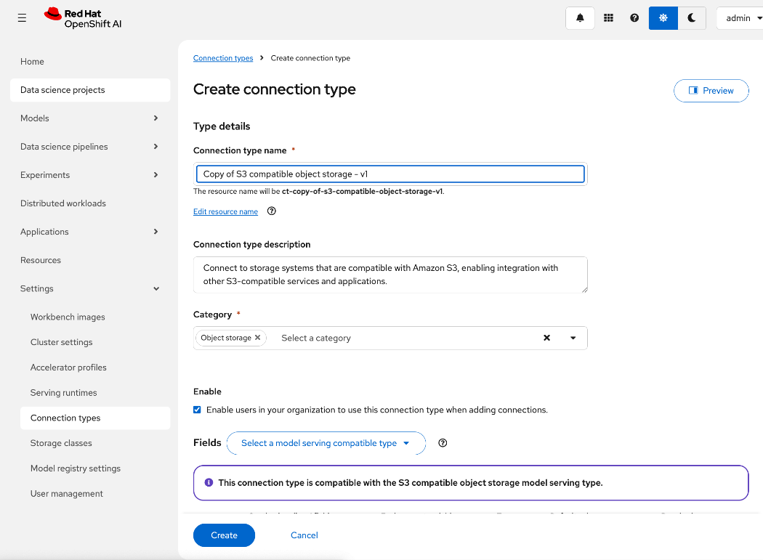This screenshot has width=763, height=560.
Task: Open Storage classes in sidebar
Action: pos(61,443)
